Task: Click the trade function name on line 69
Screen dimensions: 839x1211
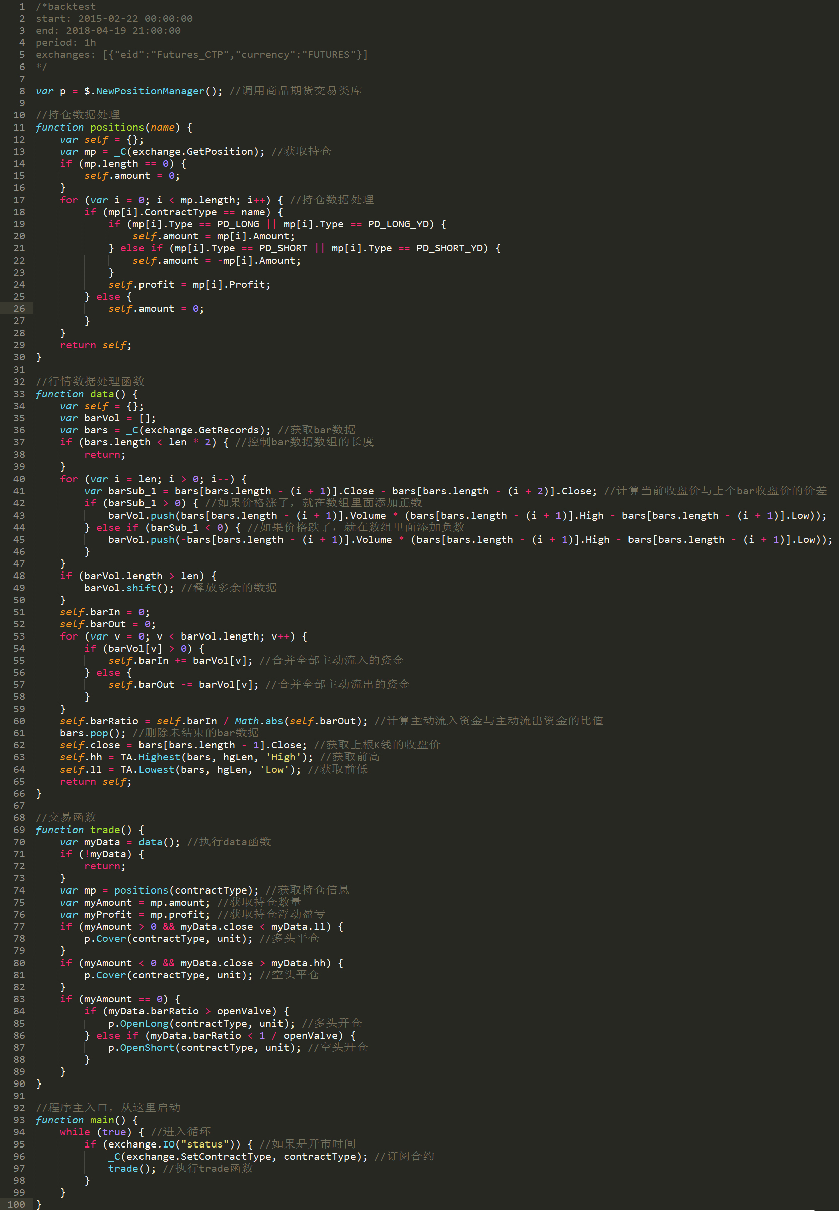Action: (105, 830)
